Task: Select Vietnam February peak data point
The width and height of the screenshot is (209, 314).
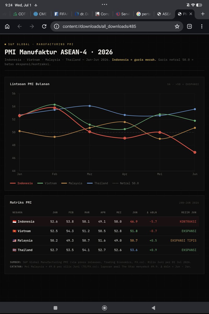Action: click(54, 104)
